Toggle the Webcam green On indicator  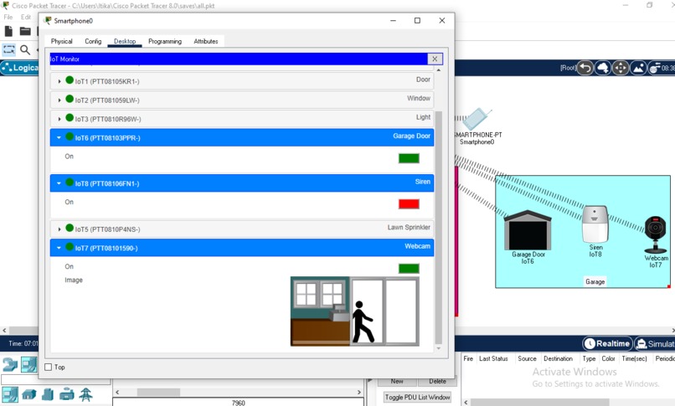pos(409,269)
